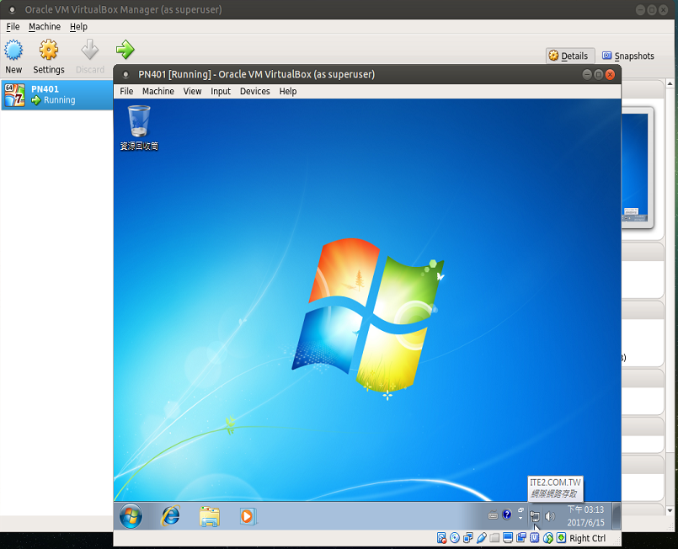Viewport: 678px width, 549px height.
Task: Click the video capture status icon
Action: [x=521, y=538]
